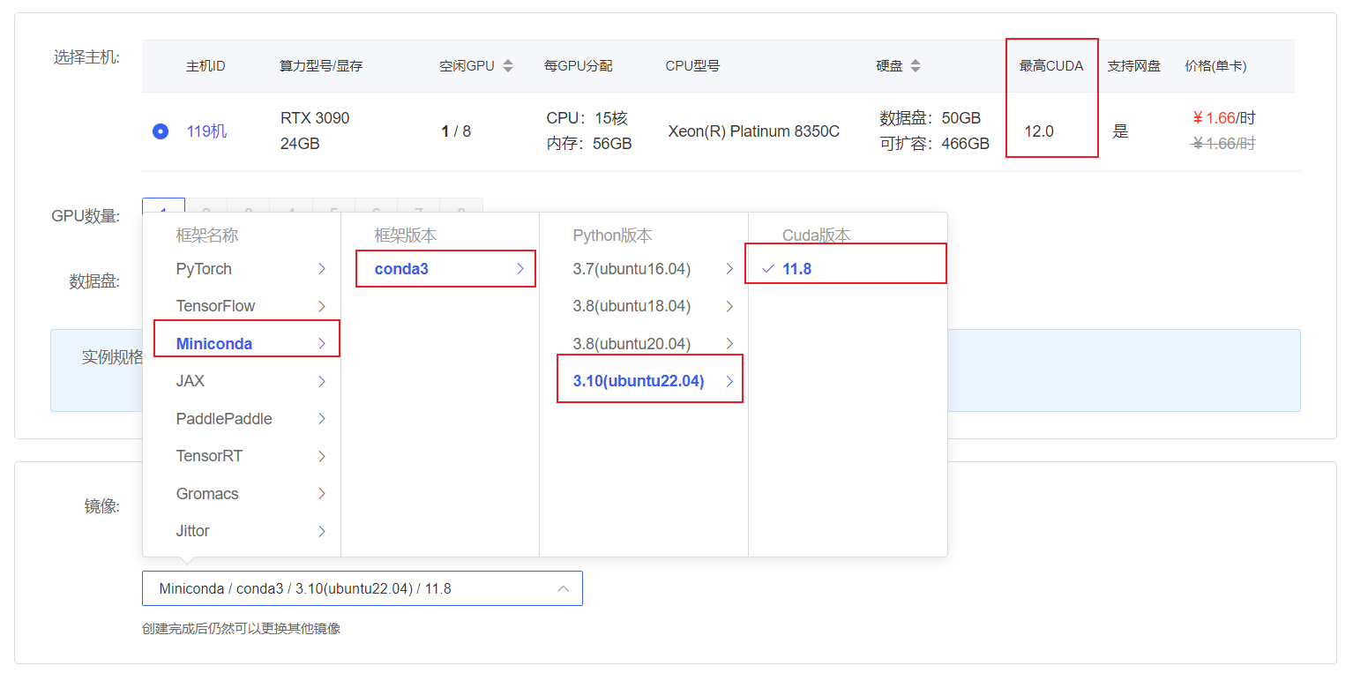Screen dimensions: 1353x673
Task: Choose JAX in the framework list
Action: 191,381
